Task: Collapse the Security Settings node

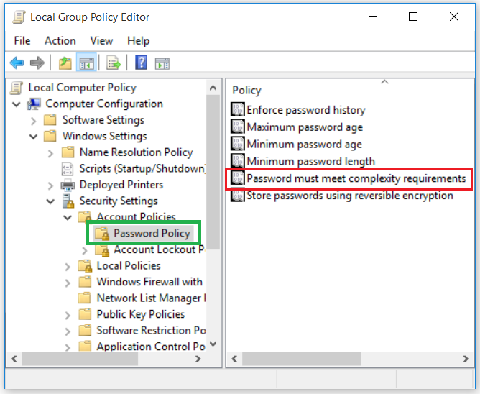Action: point(50,201)
